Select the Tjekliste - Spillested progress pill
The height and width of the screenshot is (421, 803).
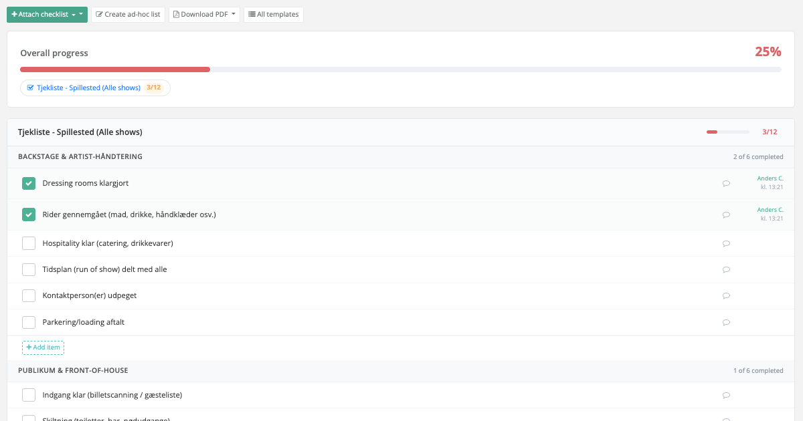click(94, 88)
